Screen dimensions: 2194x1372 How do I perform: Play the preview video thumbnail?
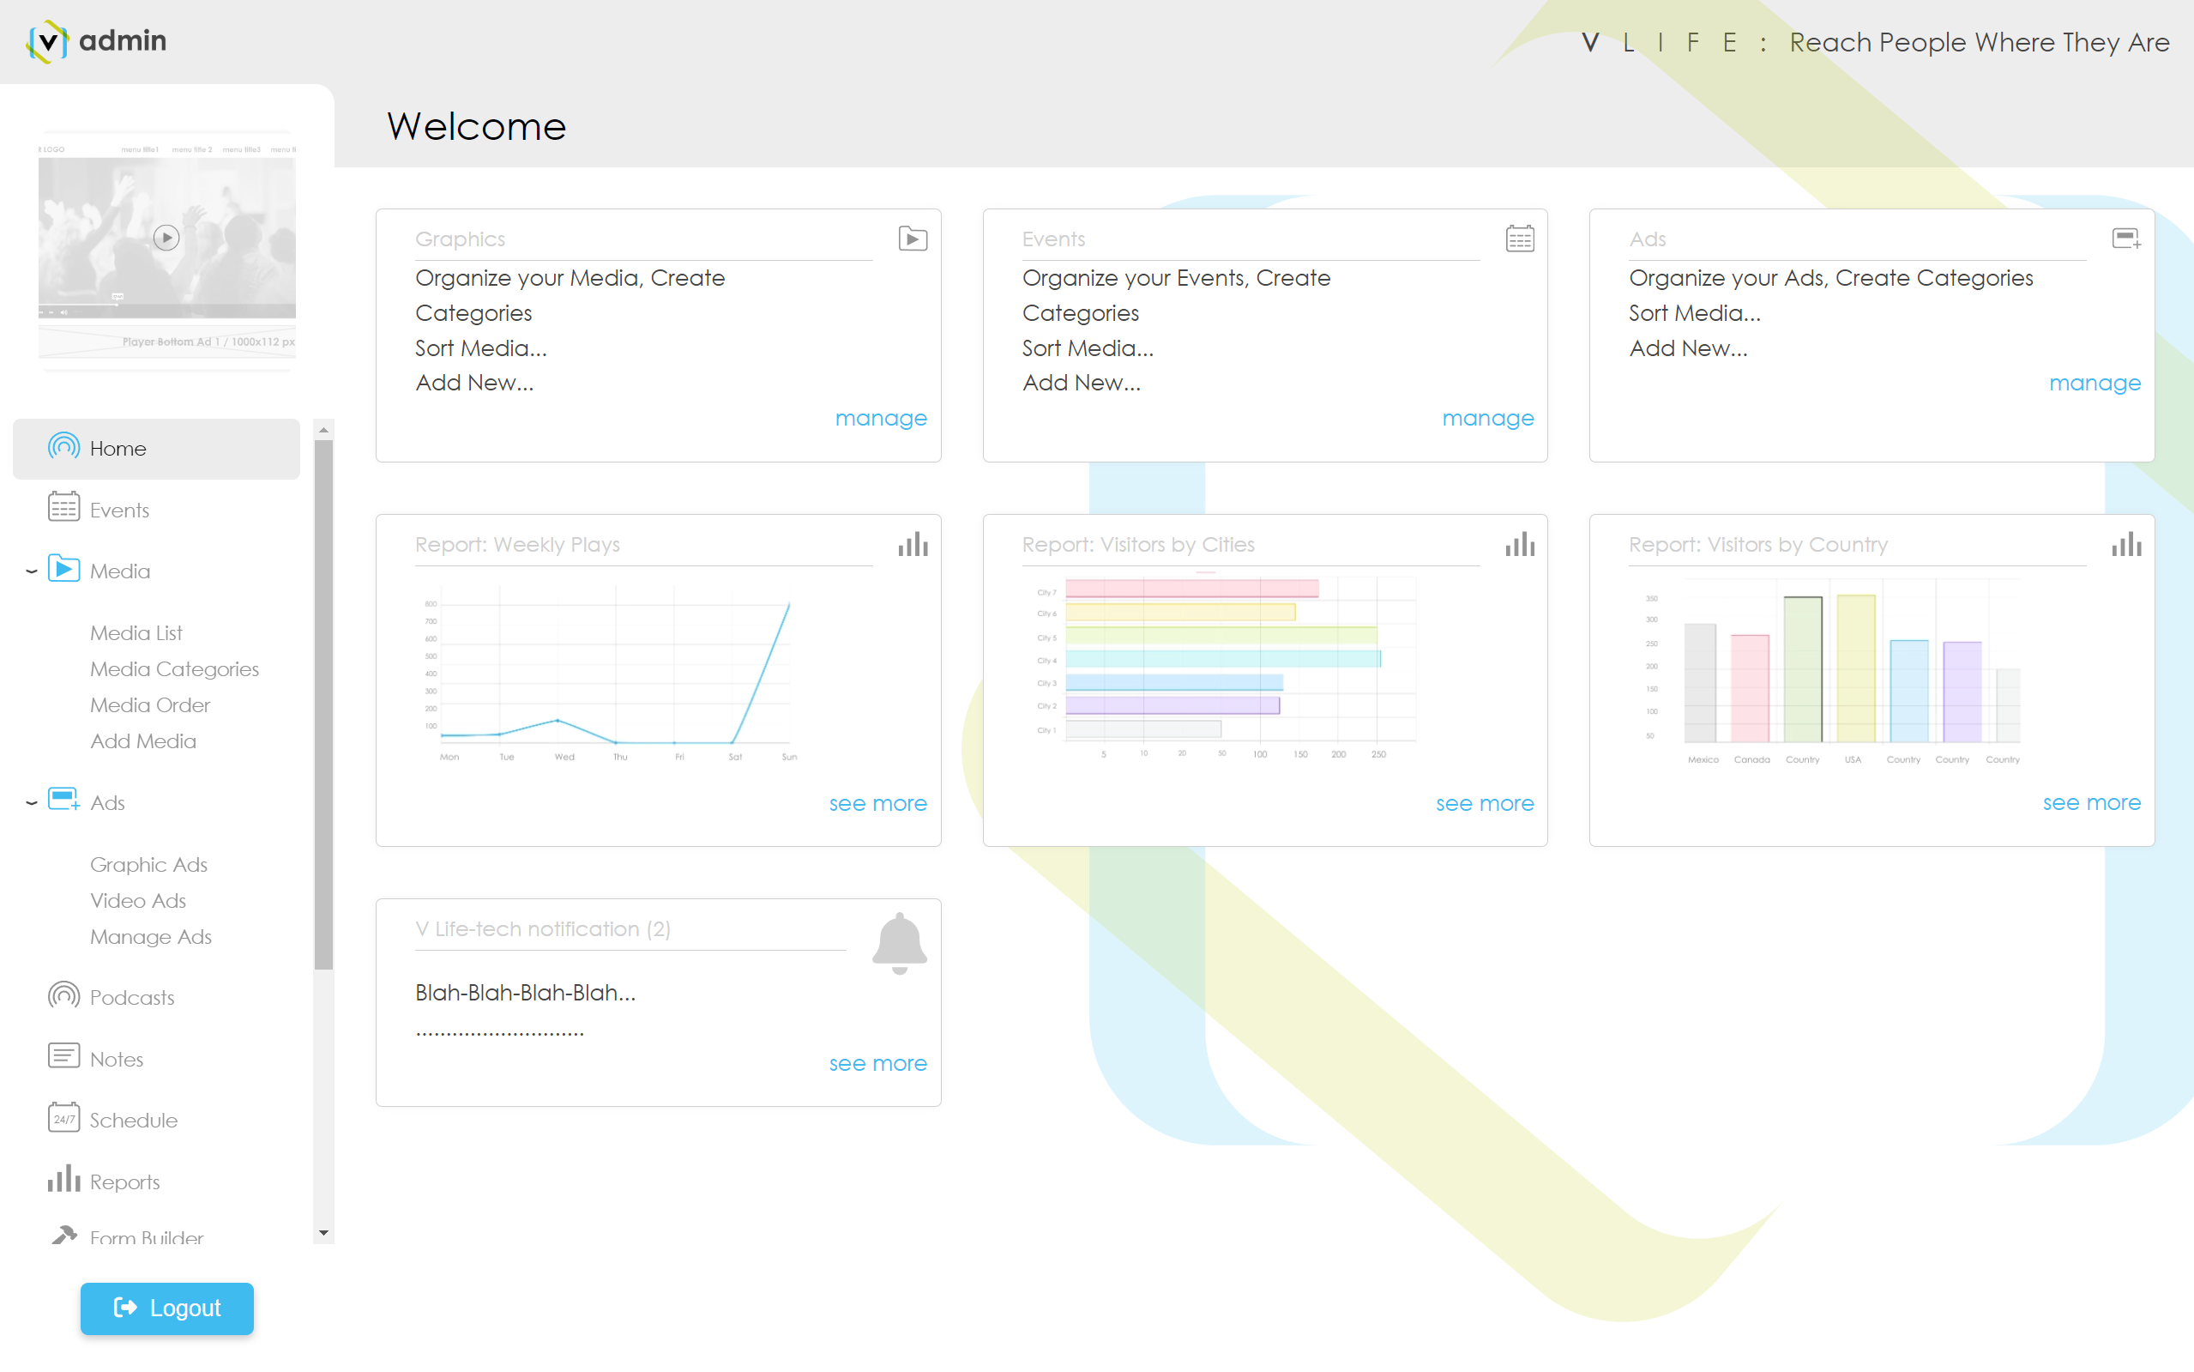tap(166, 238)
